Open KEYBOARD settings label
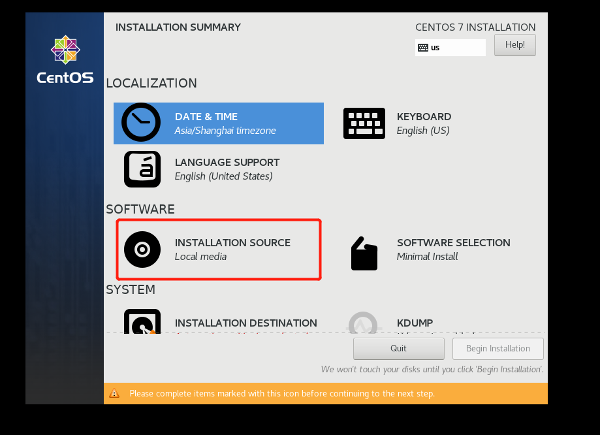 tap(424, 116)
